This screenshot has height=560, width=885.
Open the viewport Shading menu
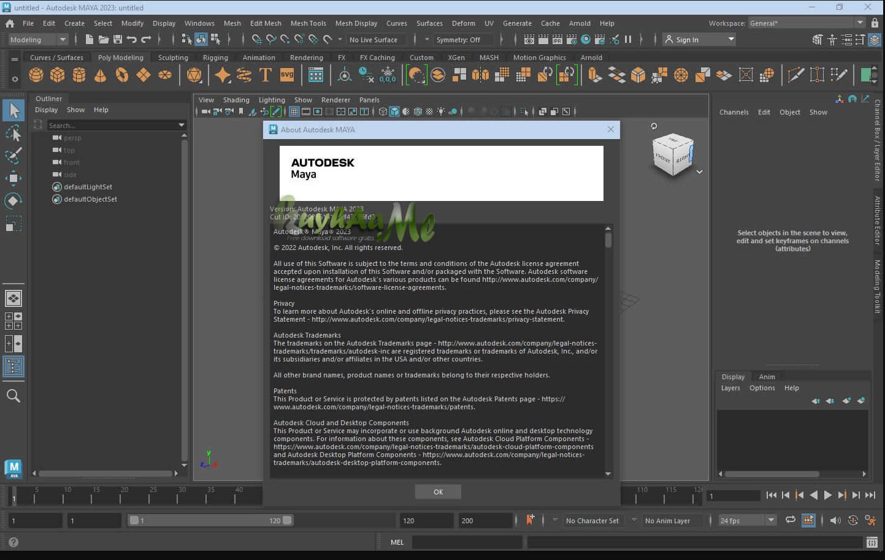pos(236,100)
